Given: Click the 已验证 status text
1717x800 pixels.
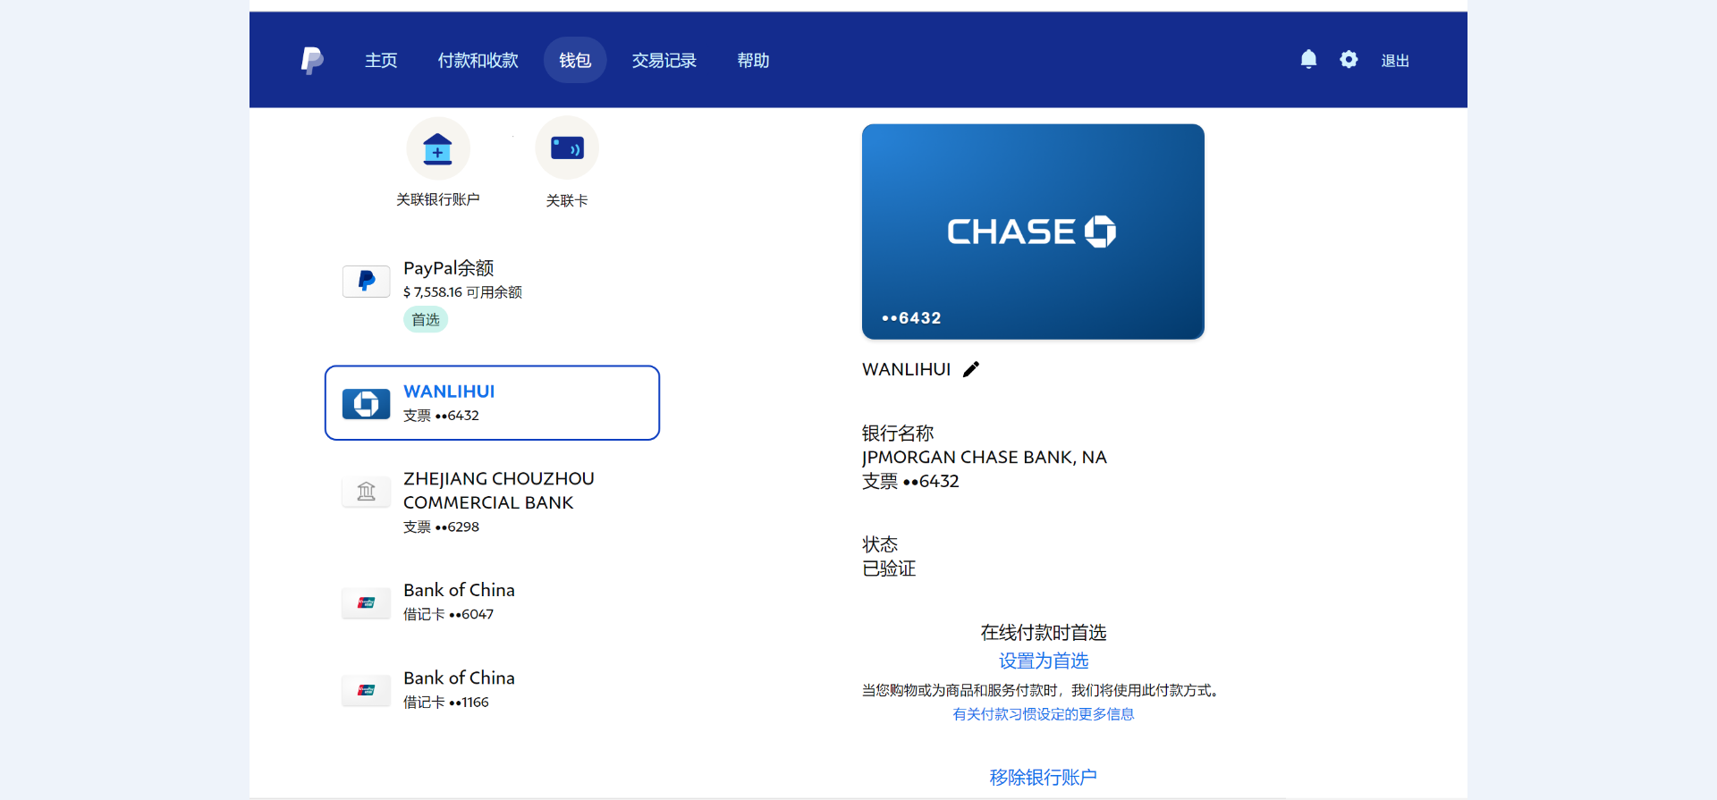Looking at the screenshot, I should 889,568.
